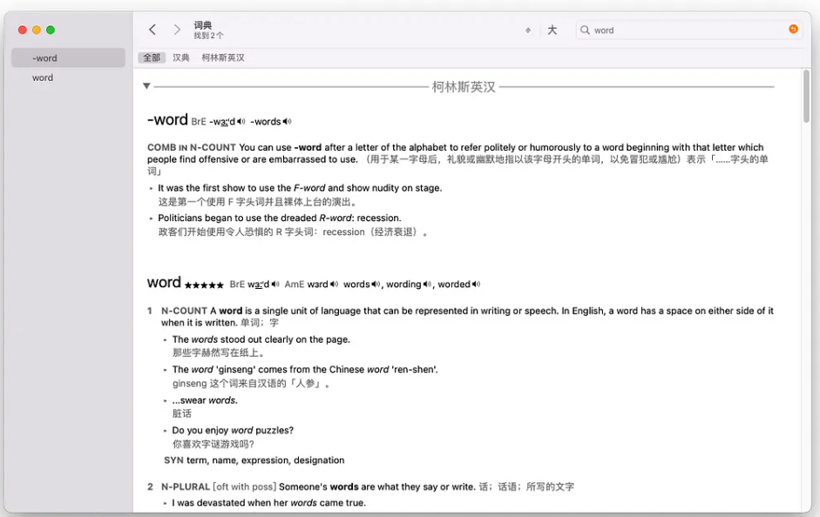Click the example 'Do you enjoy word puzzles?'
820x517 pixels.
click(233, 430)
